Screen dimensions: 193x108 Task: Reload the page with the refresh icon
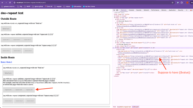(x=10, y=3)
